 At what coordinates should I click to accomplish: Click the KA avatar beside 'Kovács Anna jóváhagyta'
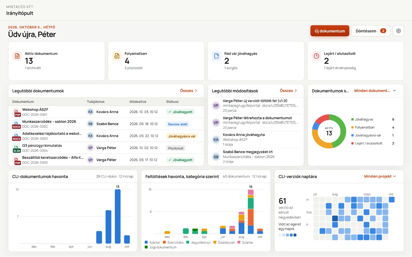pyautogui.click(x=216, y=140)
